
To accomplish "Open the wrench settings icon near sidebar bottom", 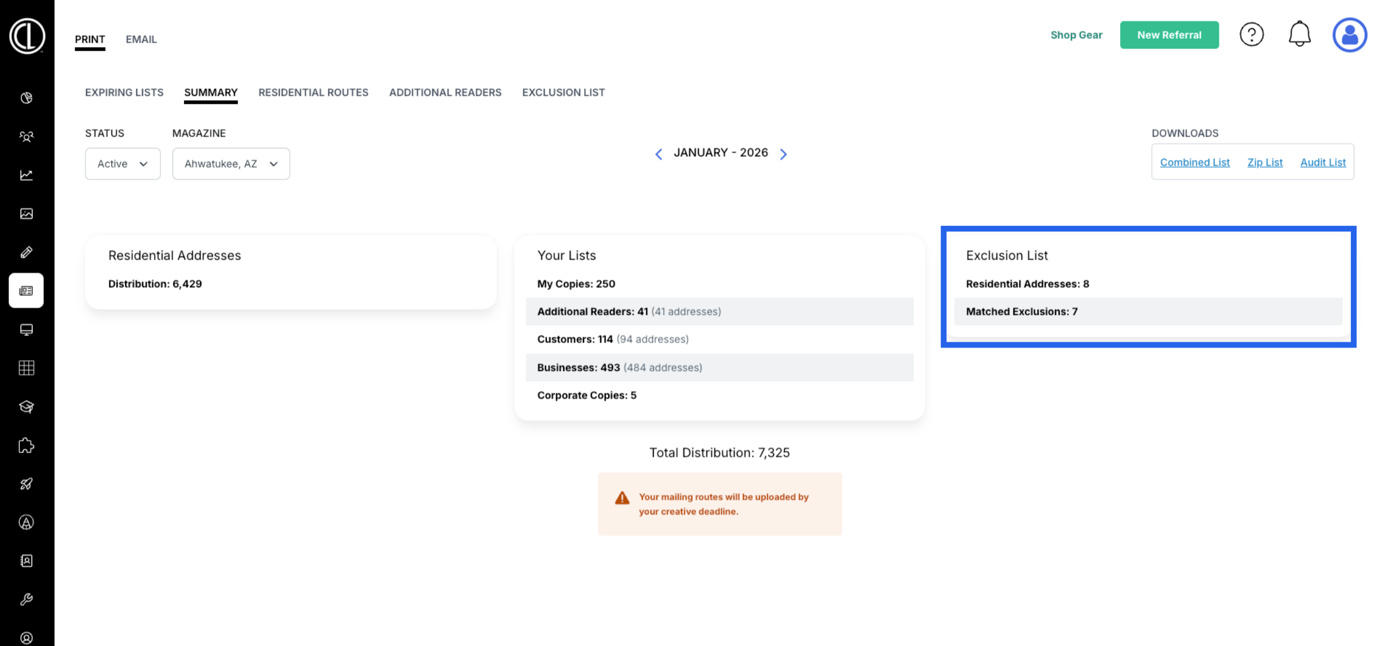I will coord(27,599).
